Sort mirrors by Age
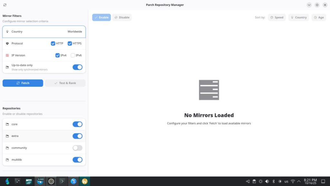330x186 pixels. (318, 17)
